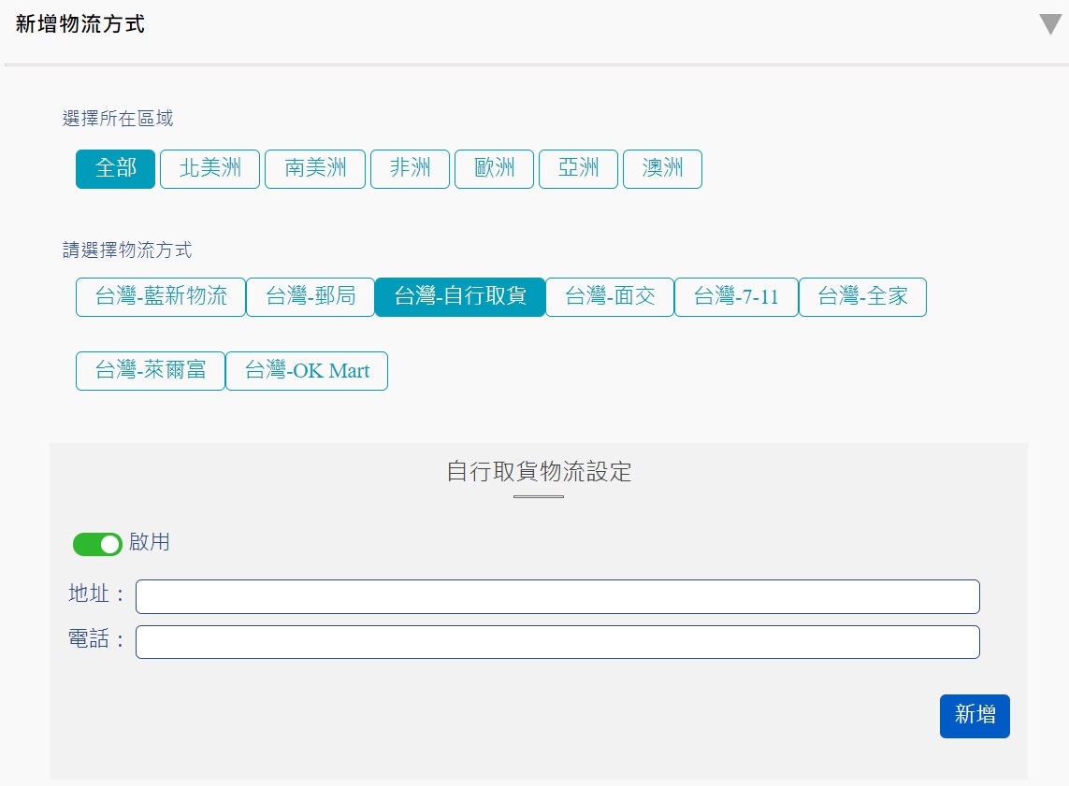Toggle the 啟用 enable switch
The image size is (1069, 786).
pos(97,544)
